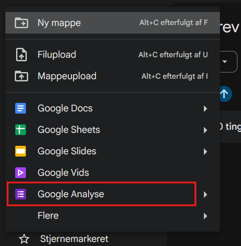The width and height of the screenshot is (241, 246).
Task: Open Google Slides from the menu
Action: (113, 151)
